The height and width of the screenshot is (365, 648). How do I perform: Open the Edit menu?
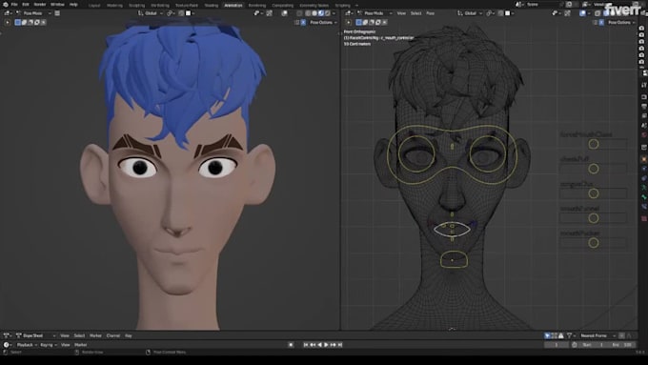click(x=26, y=5)
